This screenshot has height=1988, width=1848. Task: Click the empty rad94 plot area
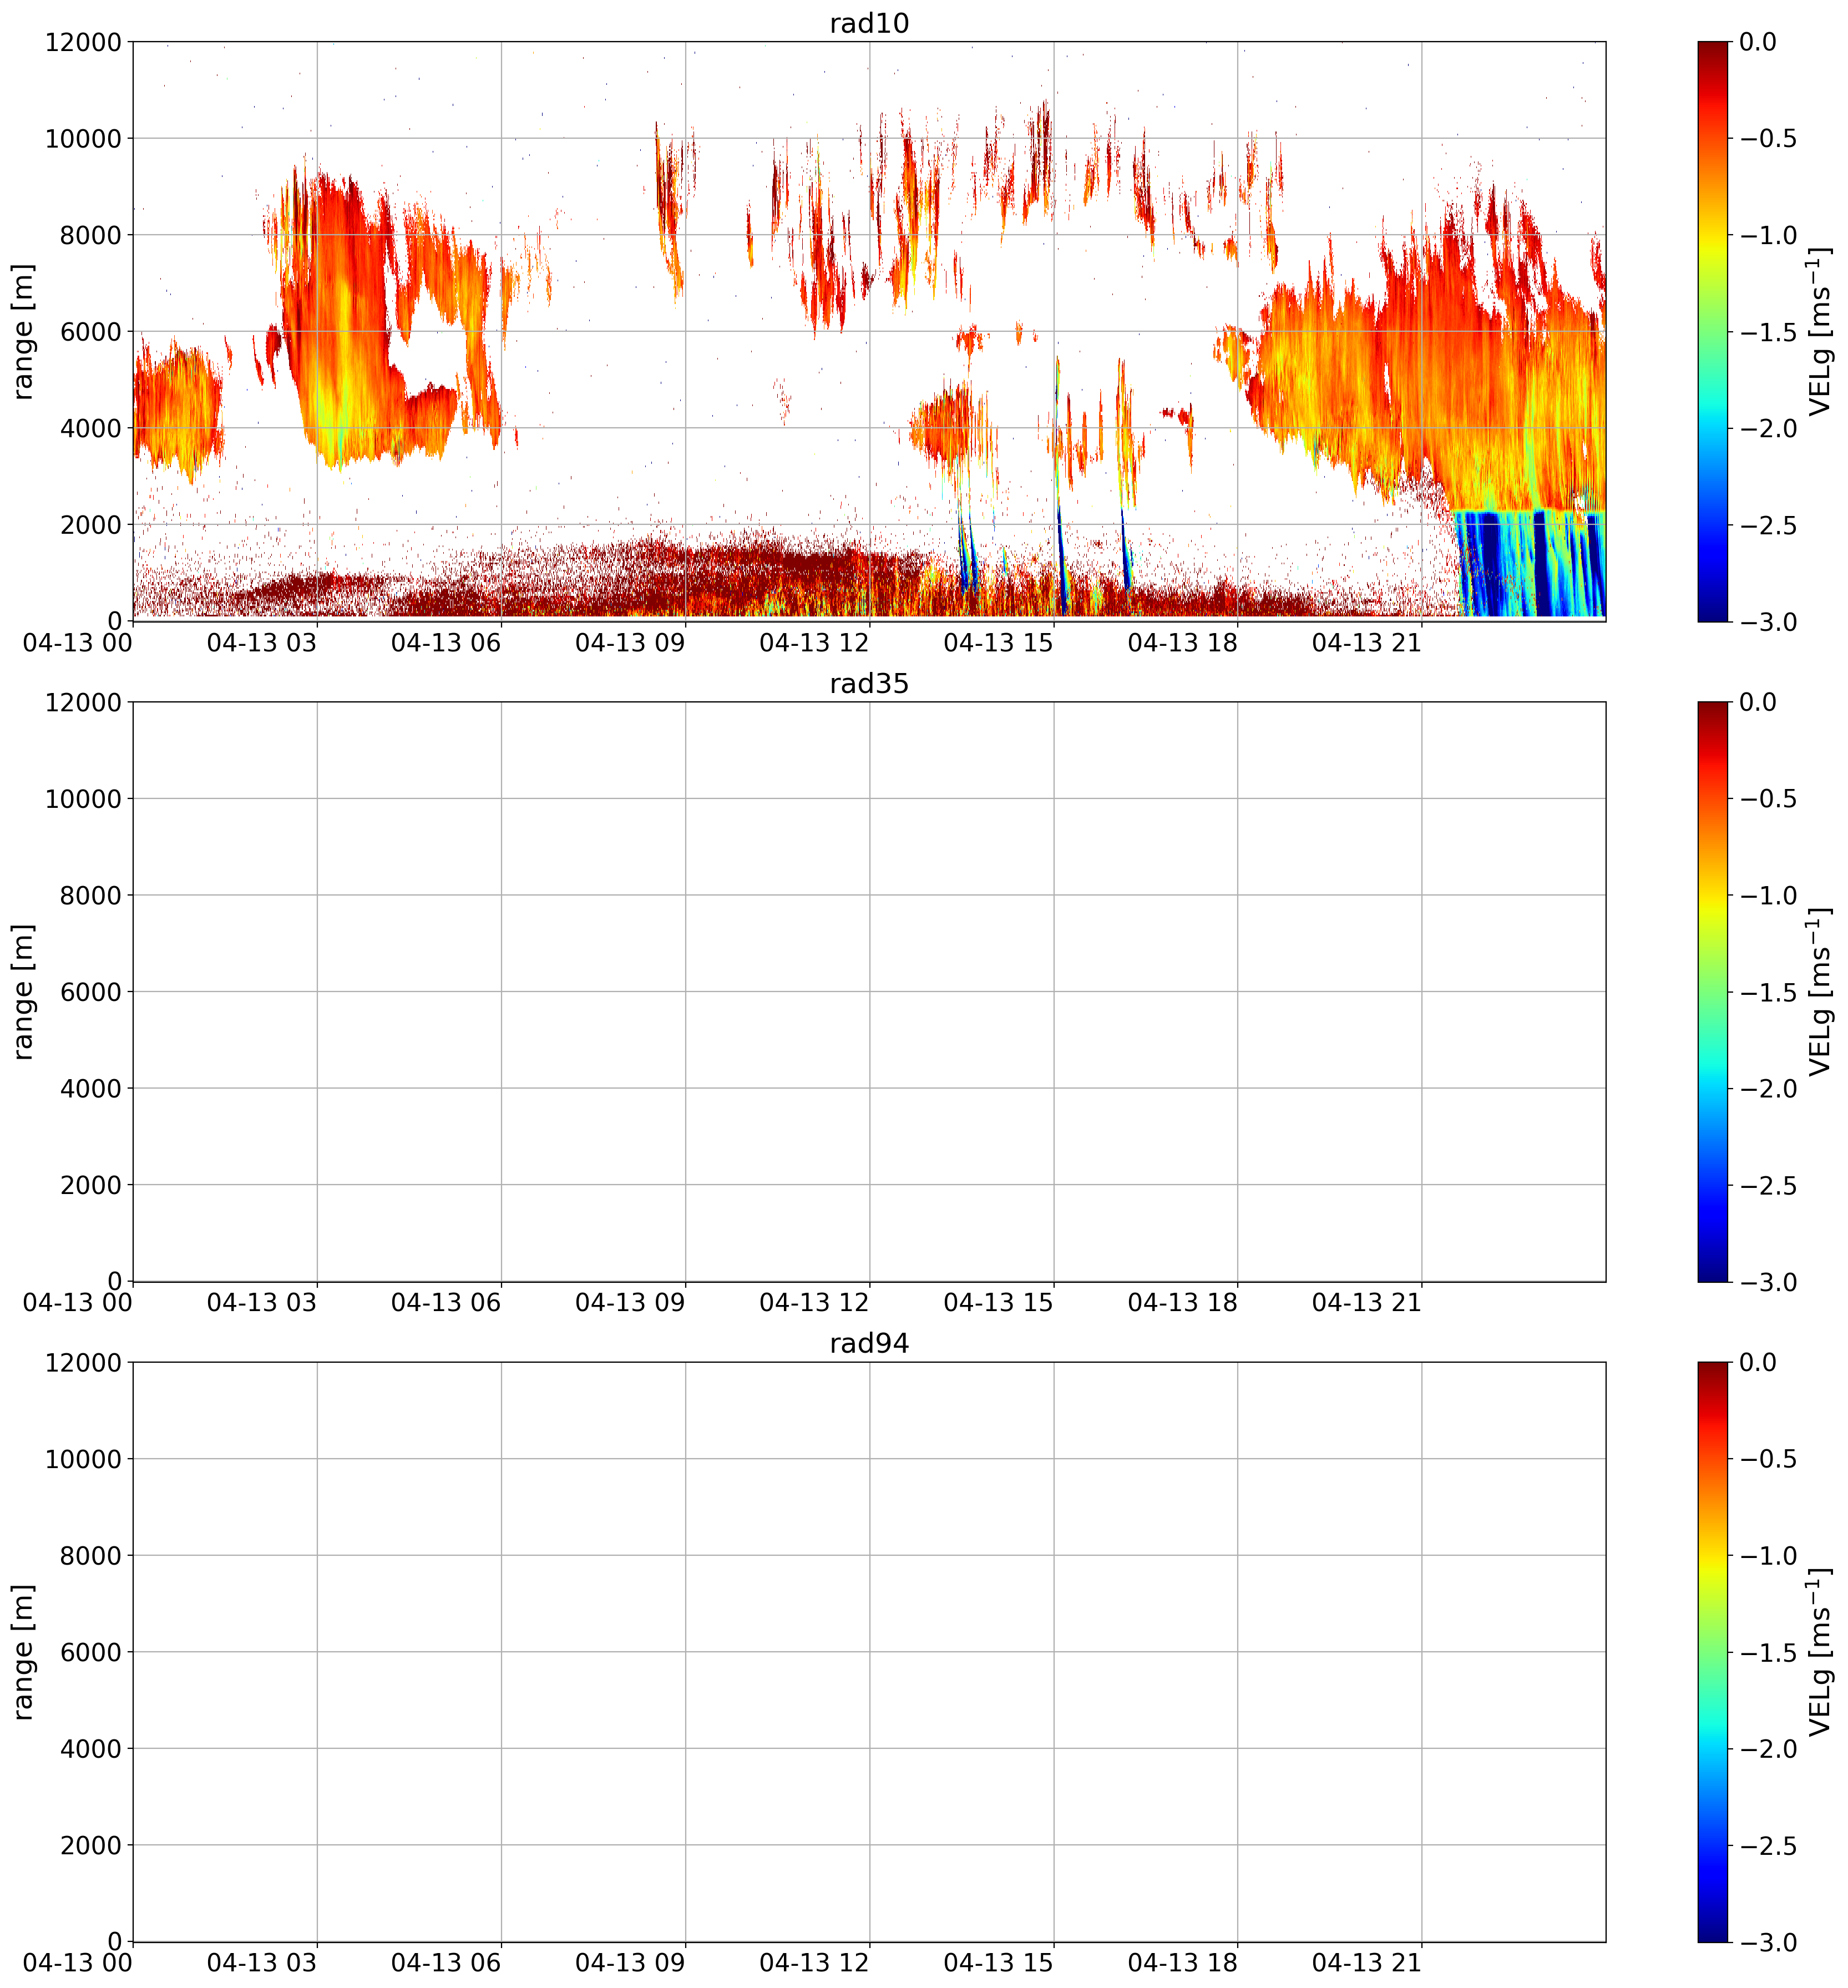869,1651
